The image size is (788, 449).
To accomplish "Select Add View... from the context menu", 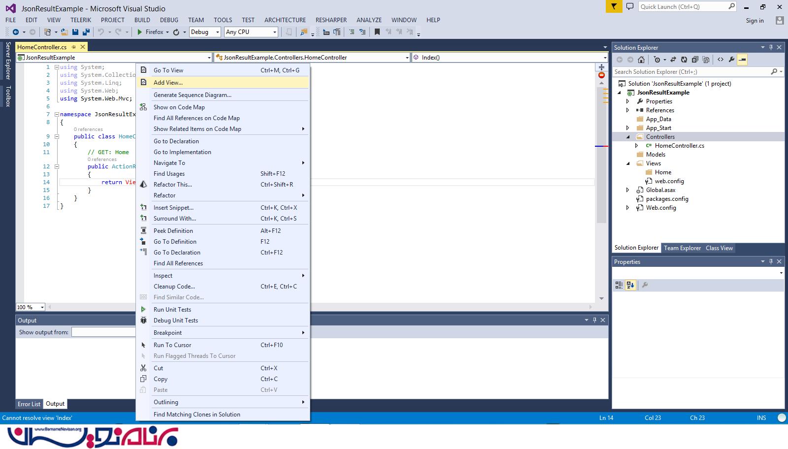I will pyautogui.click(x=168, y=83).
